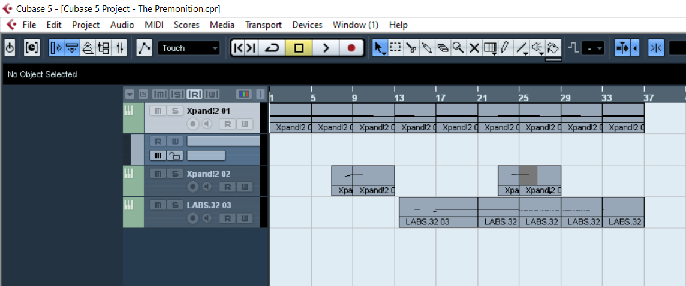Toggle the Cycle loop button
686x286 pixels.
tap(272, 48)
